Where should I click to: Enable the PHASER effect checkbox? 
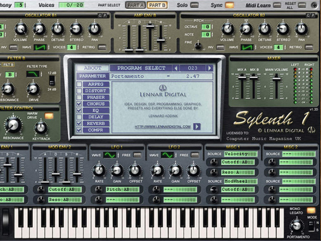coord(79,97)
